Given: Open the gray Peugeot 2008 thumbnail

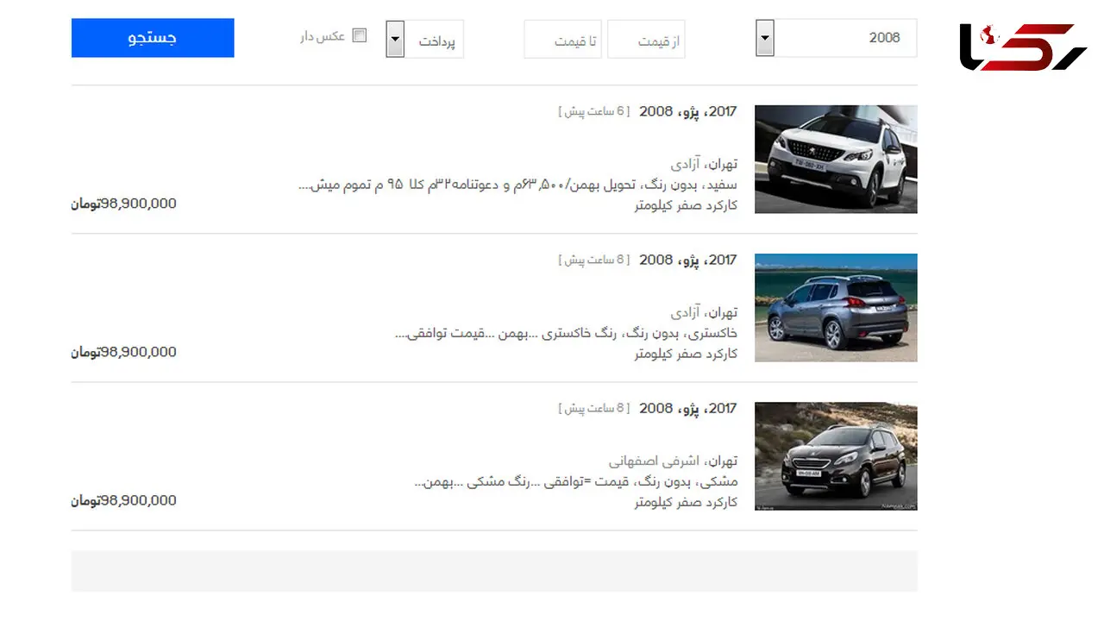Looking at the screenshot, I should point(836,307).
